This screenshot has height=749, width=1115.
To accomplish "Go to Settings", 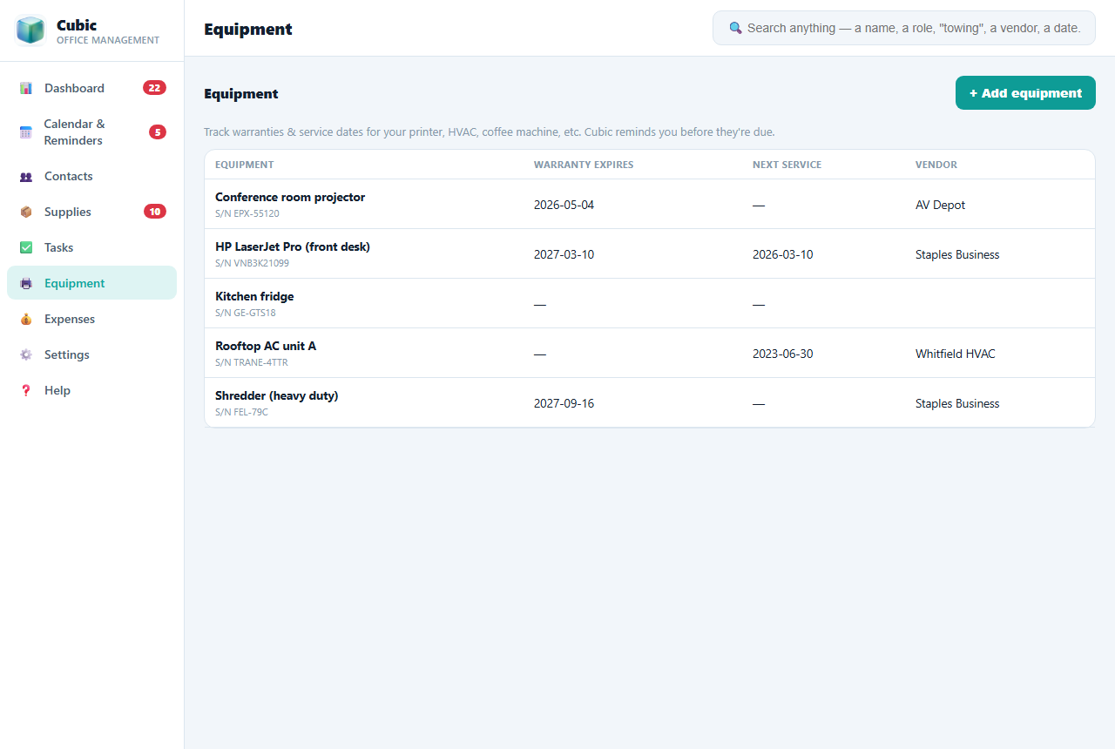I will tap(91, 354).
